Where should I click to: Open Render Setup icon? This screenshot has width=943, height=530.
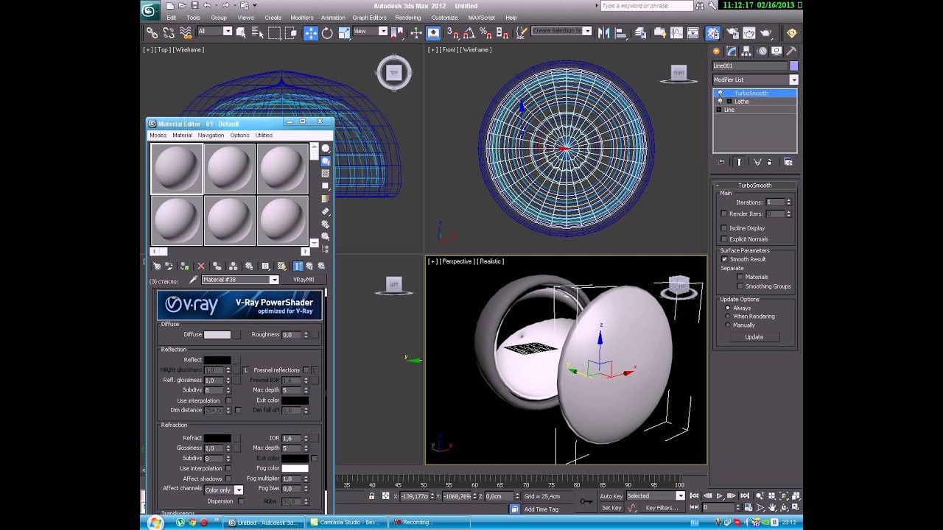[x=732, y=32]
